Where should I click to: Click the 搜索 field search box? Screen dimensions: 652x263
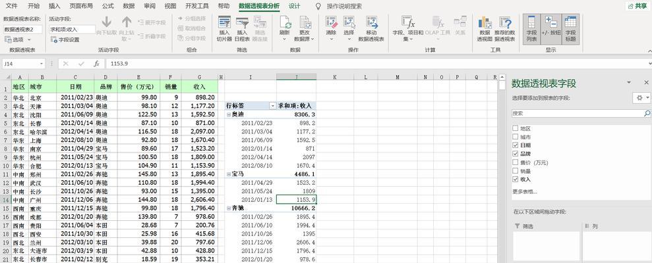[x=578, y=113]
